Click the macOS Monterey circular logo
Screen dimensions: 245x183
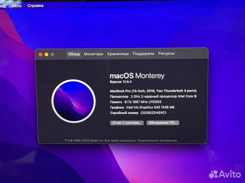(x=73, y=101)
